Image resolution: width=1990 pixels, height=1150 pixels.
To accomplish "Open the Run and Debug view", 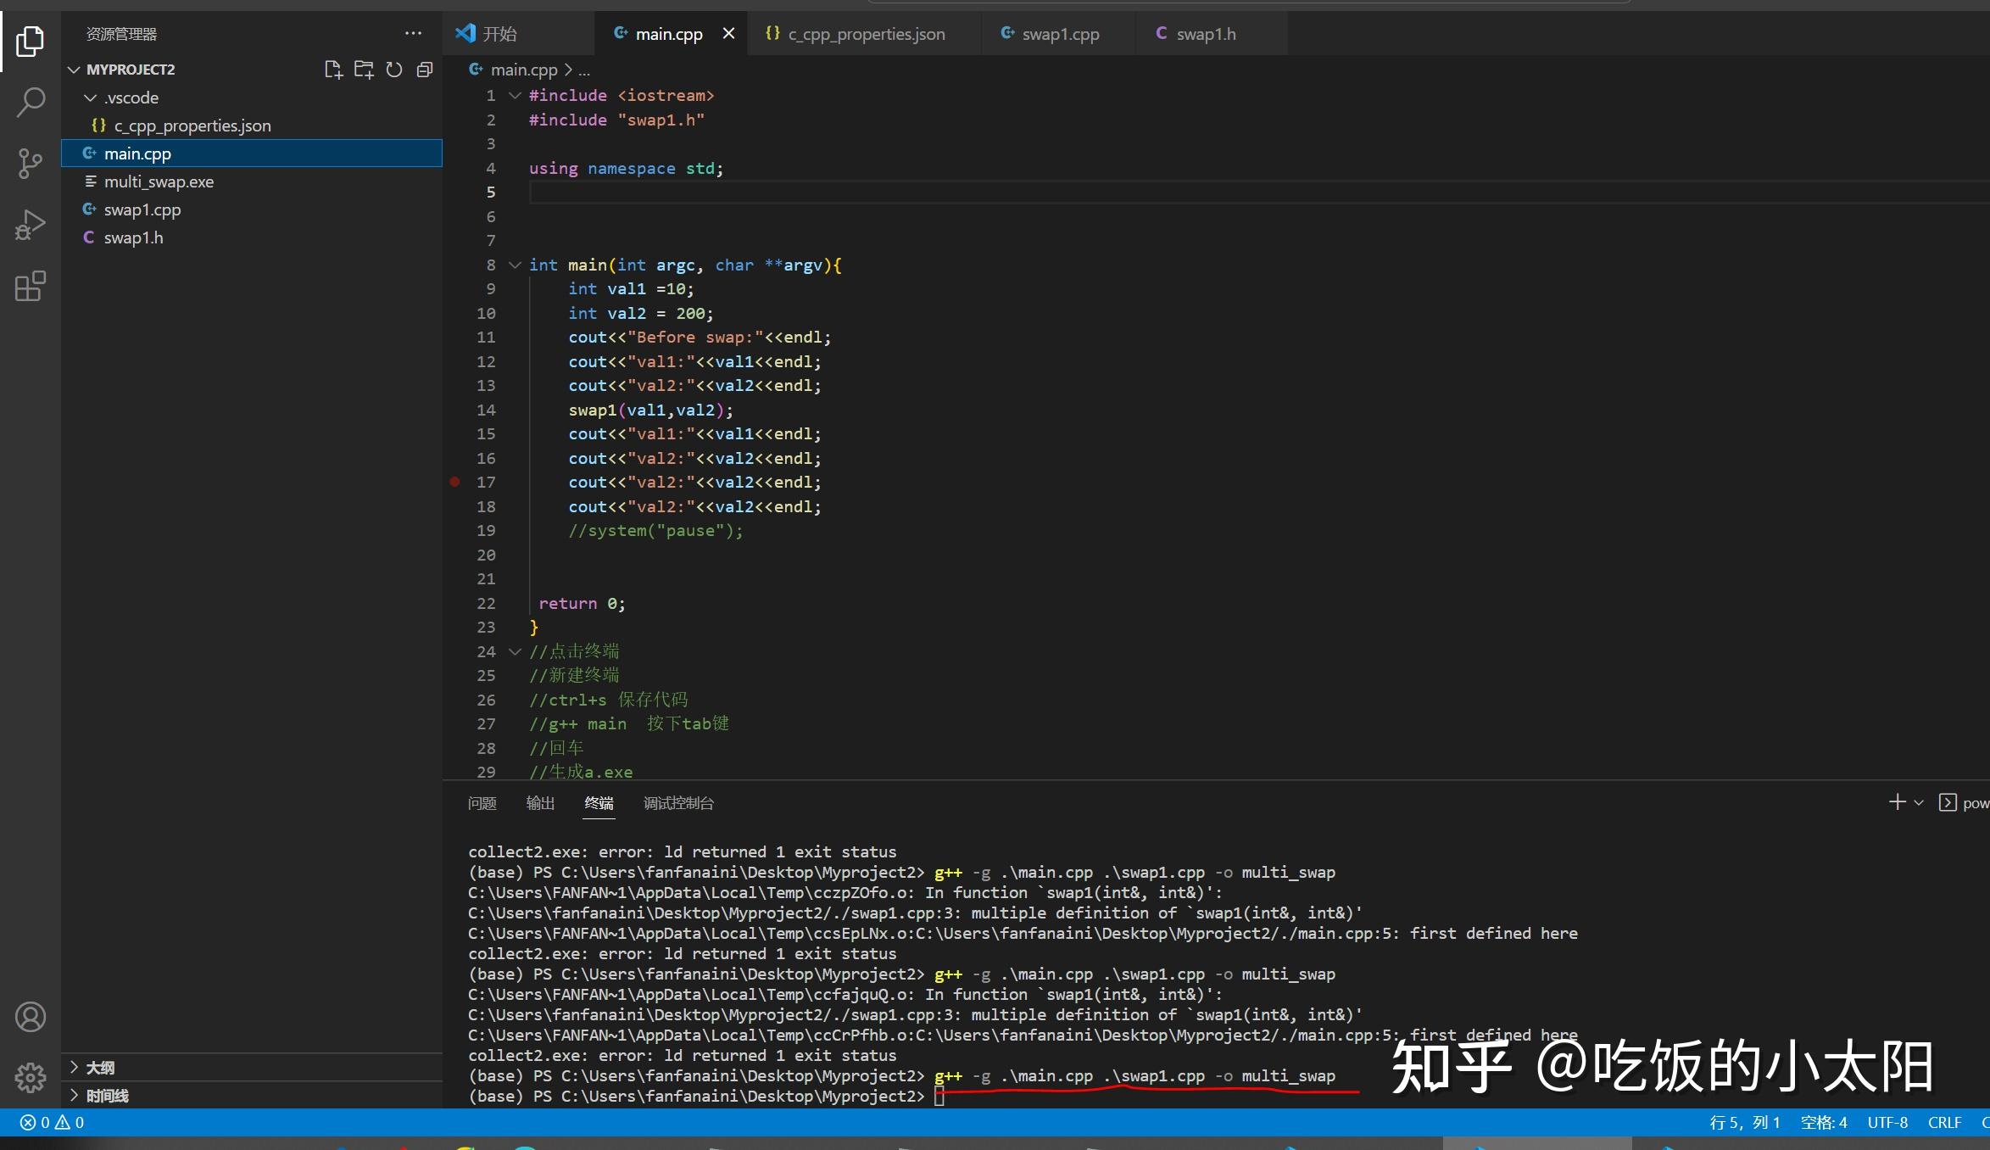I will (x=30, y=225).
